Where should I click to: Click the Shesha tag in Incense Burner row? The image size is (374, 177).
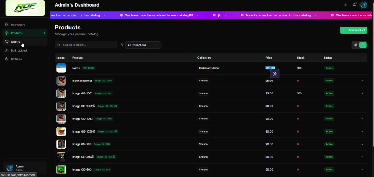[203, 81]
